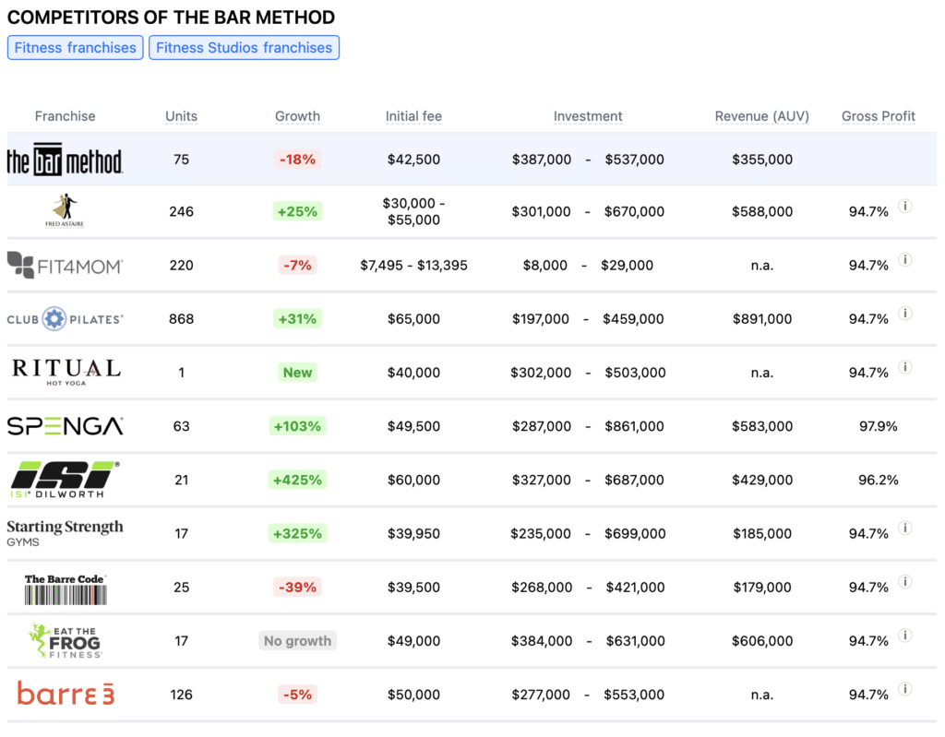Click the -39% growth badge
Screen dimensions: 945x737
pyautogui.click(x=298, y=587)
